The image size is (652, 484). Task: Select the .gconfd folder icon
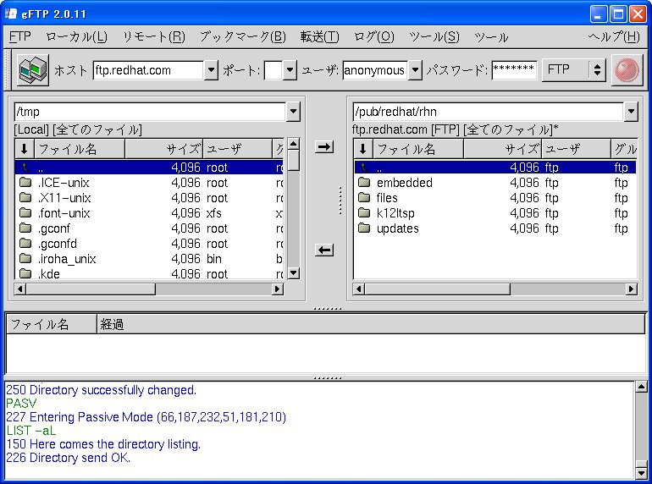[25, 244]
